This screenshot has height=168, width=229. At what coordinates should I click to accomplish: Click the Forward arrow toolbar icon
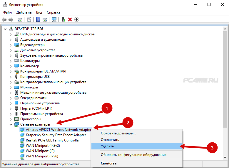point(11,19)
